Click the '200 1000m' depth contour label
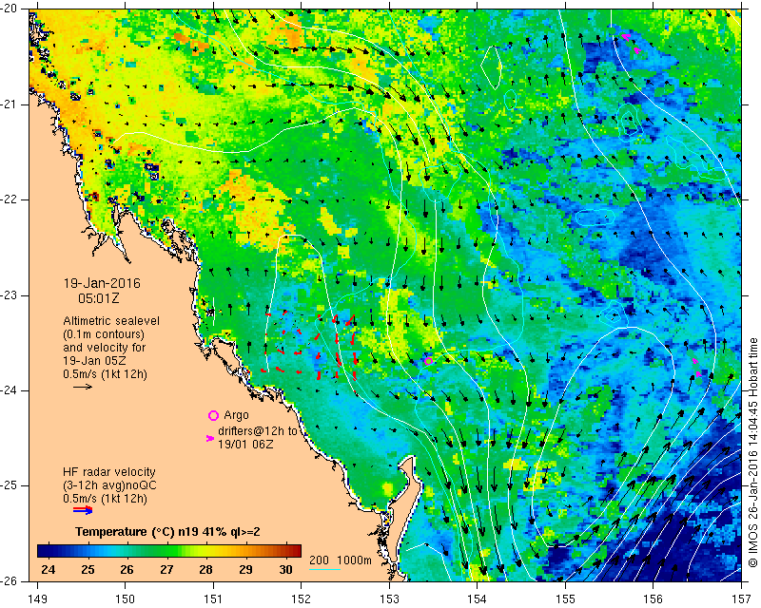This screenshot has width=761, height=608. [x=341, y=560]
